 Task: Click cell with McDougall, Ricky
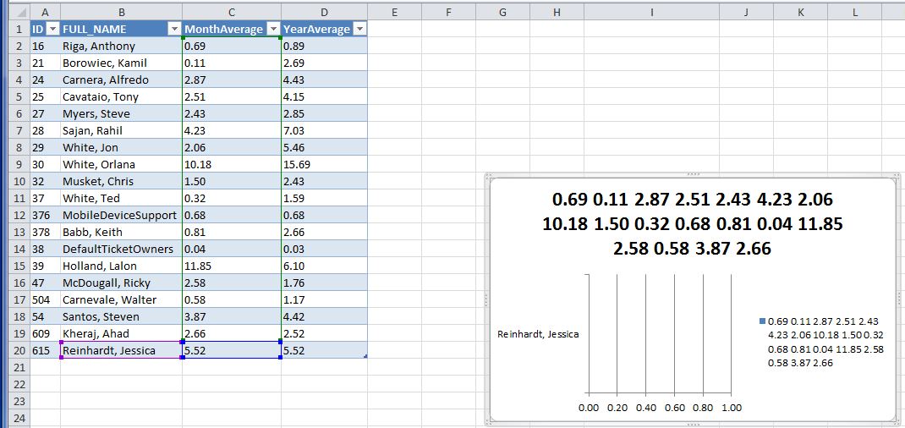coord(121,283)
